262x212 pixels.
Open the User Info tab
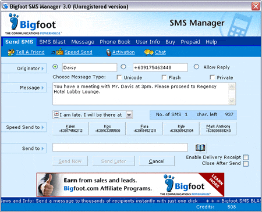(x=148, y=42)
